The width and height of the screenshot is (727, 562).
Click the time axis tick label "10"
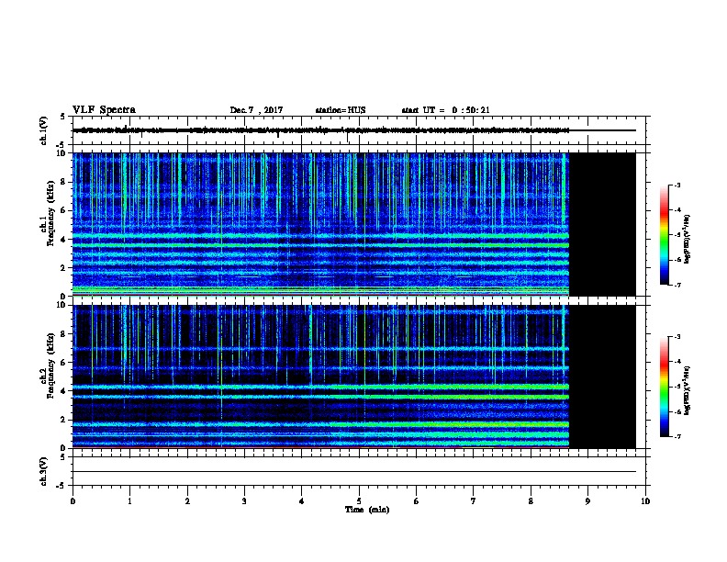(x=645, y=501)
